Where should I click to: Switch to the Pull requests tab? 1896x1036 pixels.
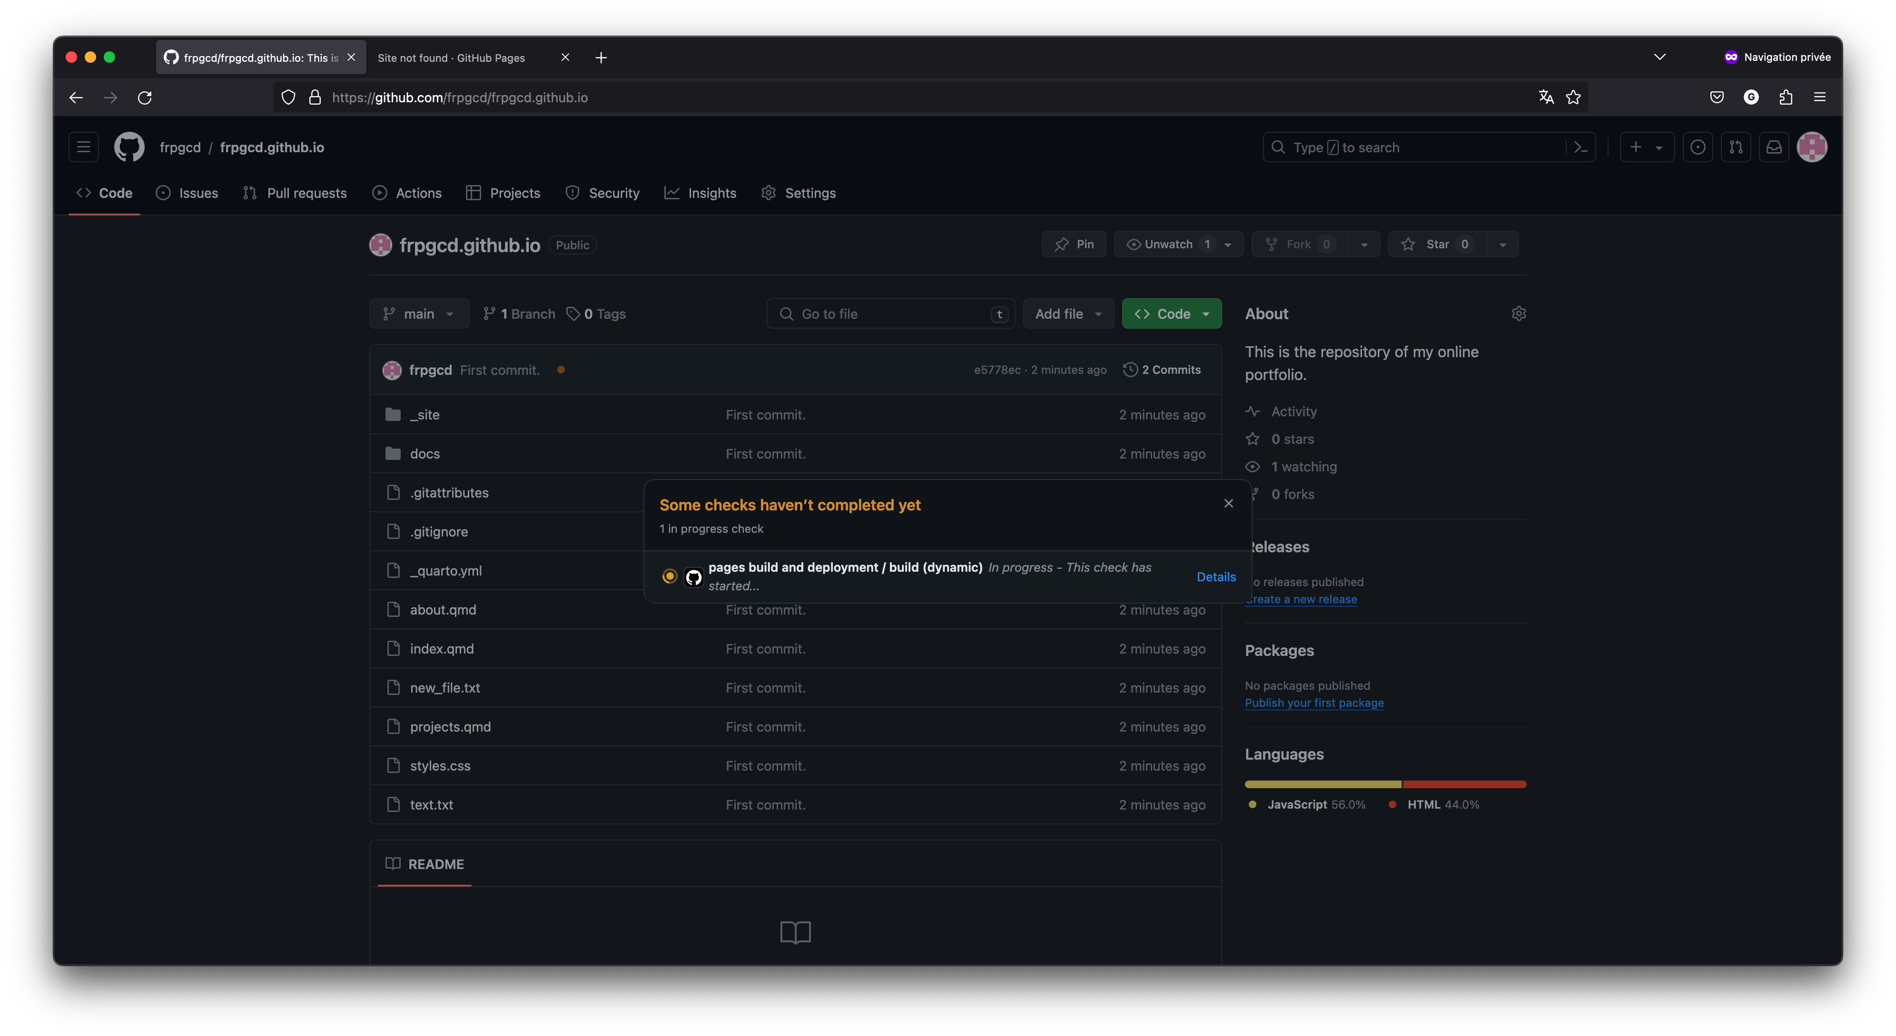[295, 193]
